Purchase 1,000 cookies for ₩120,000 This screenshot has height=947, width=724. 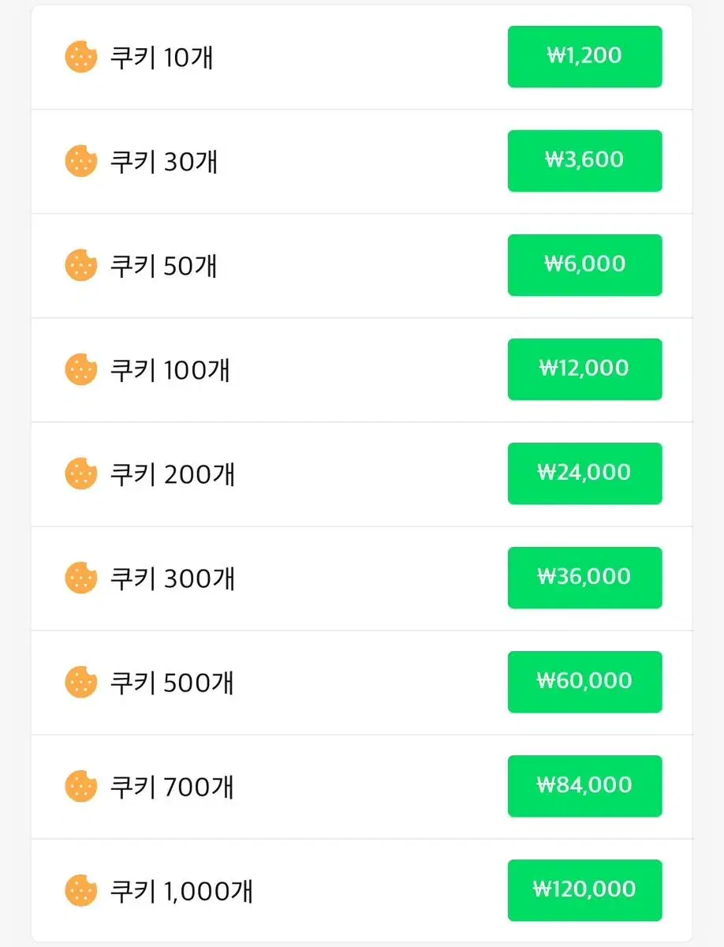584,890
